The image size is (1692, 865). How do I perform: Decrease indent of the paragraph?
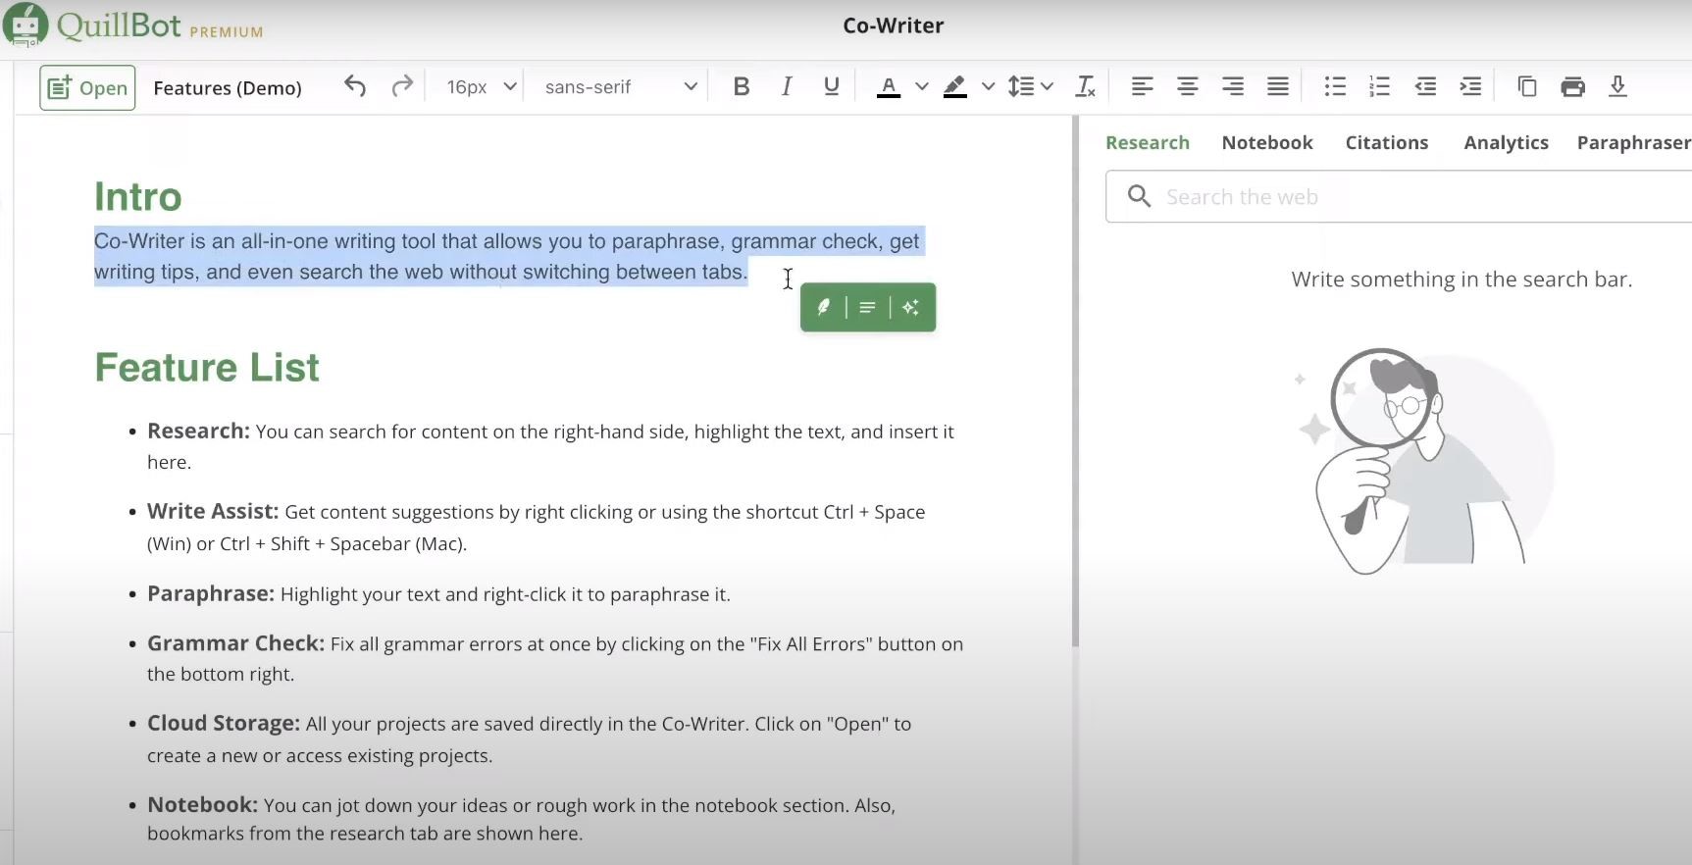coord(1425,87)
